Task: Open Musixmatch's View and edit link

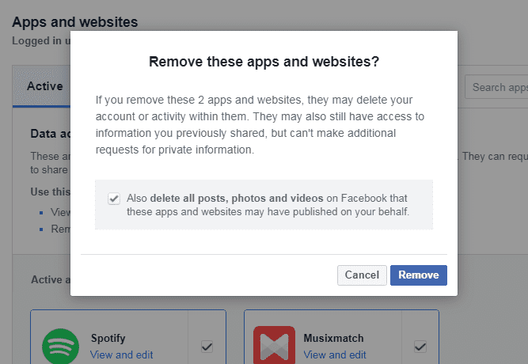Action: pyautogui.click(x=335, y=355)
